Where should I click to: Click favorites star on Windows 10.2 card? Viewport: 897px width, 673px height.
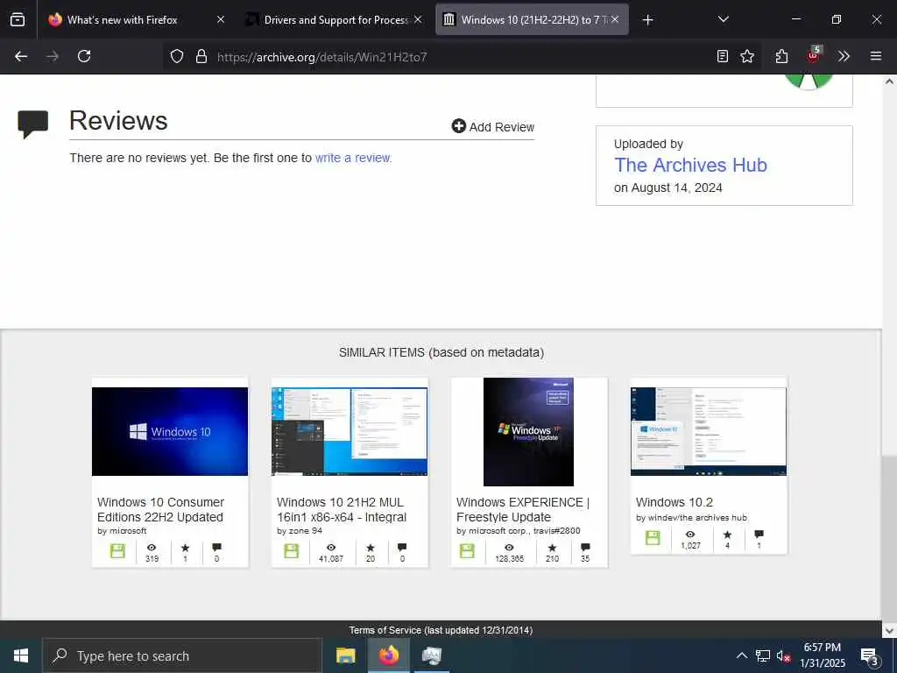(727, 535)
